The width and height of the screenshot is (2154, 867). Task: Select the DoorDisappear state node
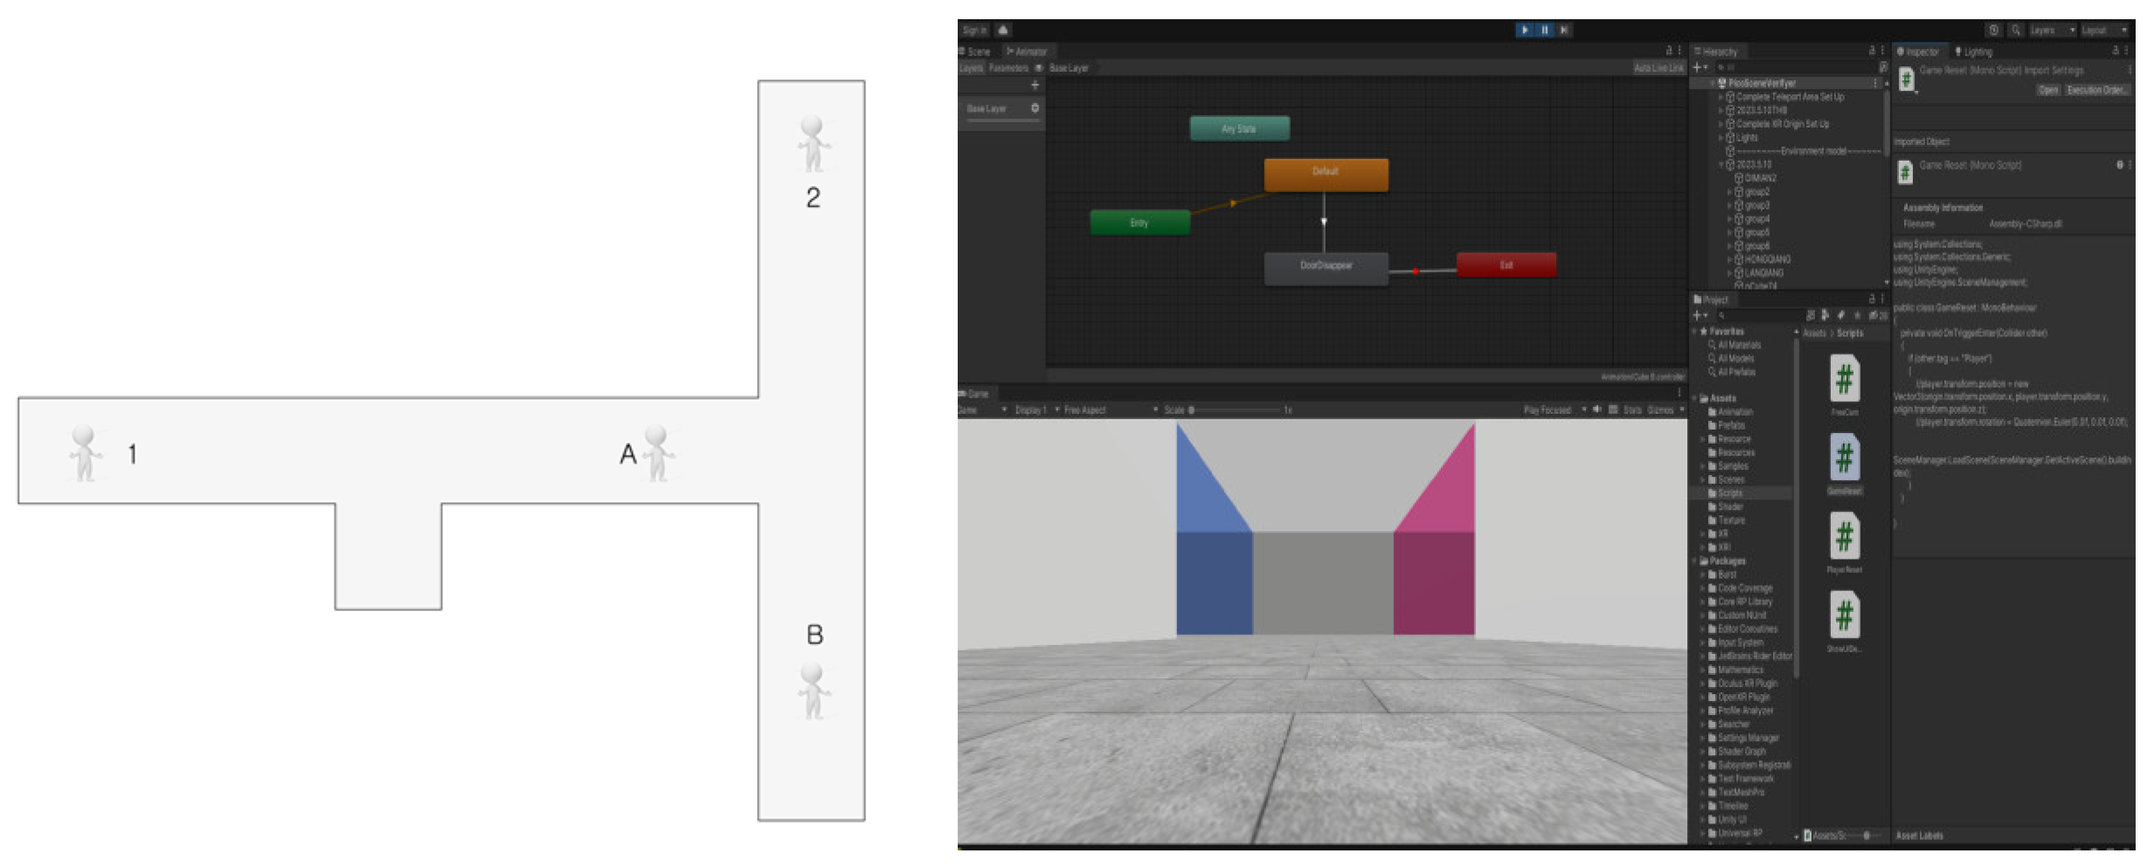1326,266
